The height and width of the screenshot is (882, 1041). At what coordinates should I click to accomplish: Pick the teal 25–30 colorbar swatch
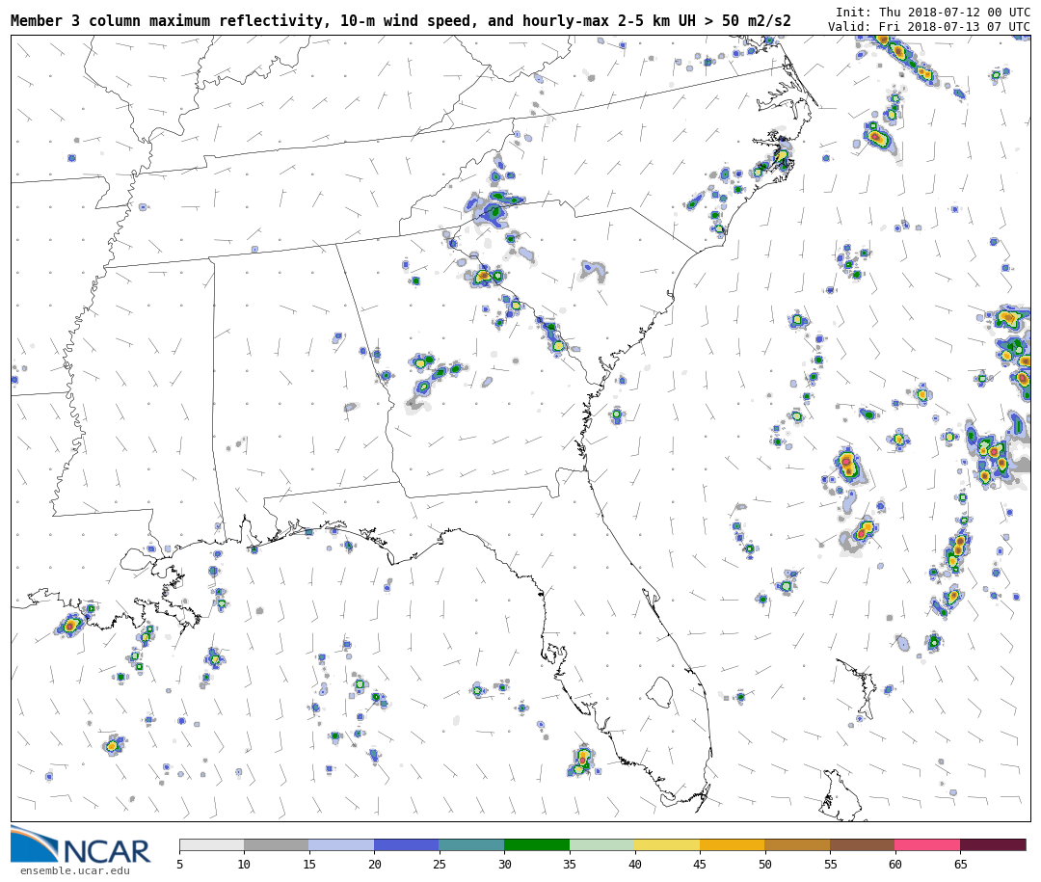click(471, 845)
